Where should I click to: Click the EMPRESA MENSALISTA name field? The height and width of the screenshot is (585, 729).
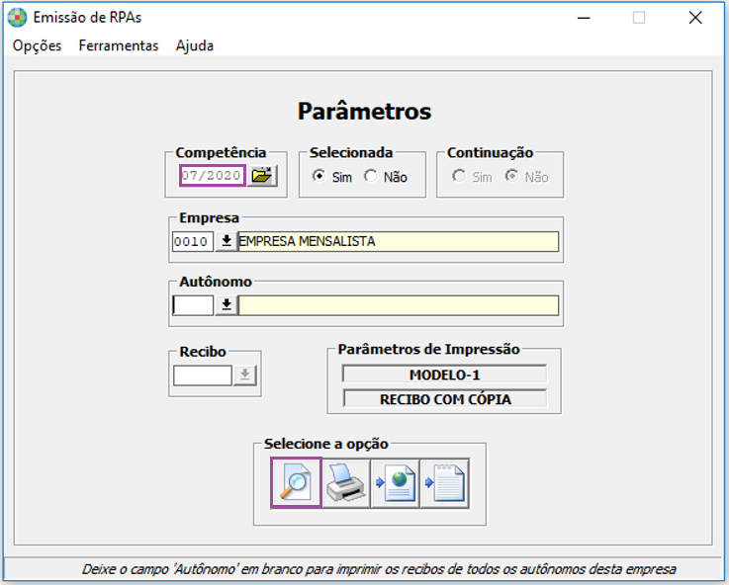pos(399,241)
